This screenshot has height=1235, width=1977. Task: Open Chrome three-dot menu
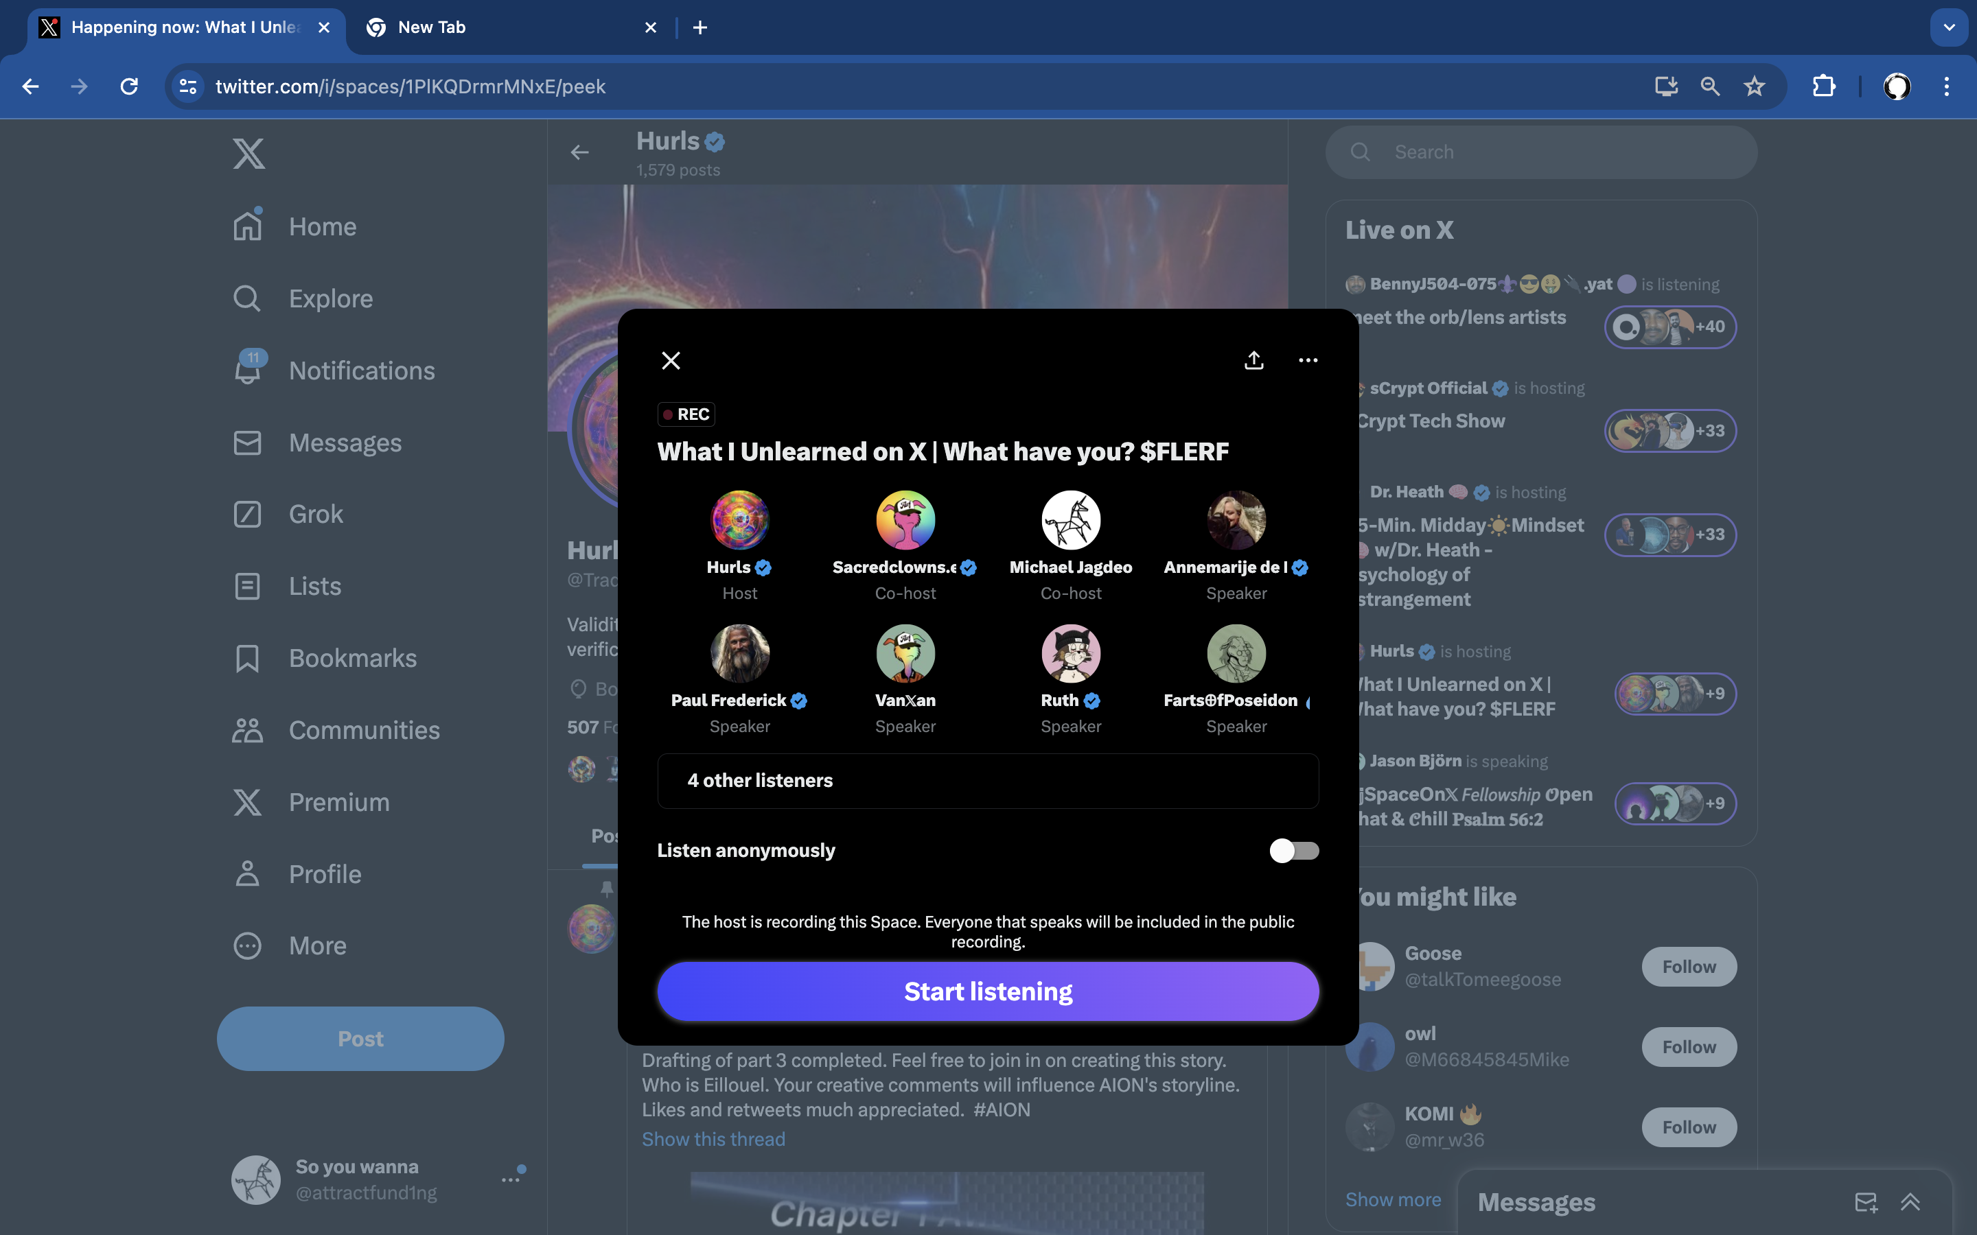1947,86
